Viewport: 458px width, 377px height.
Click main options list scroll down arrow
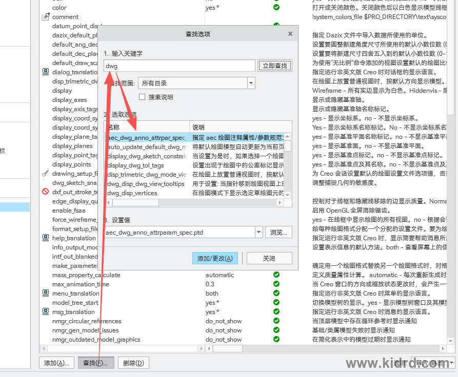(450, 341)
